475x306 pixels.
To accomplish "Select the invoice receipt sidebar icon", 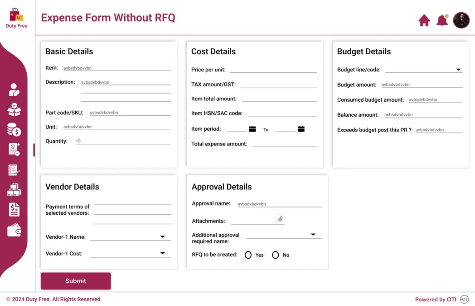I will (x=14, y=150).
